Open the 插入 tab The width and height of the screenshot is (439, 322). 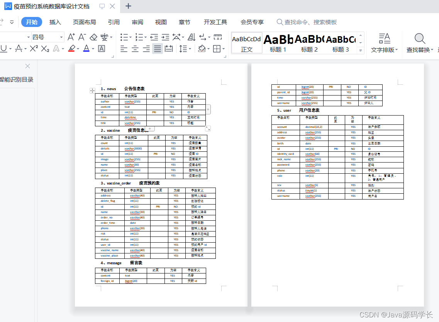click(55, 22)
